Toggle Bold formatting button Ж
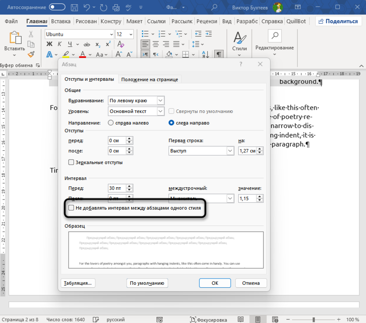The width and height of the screenshot is (366, 323). point(49,44)
